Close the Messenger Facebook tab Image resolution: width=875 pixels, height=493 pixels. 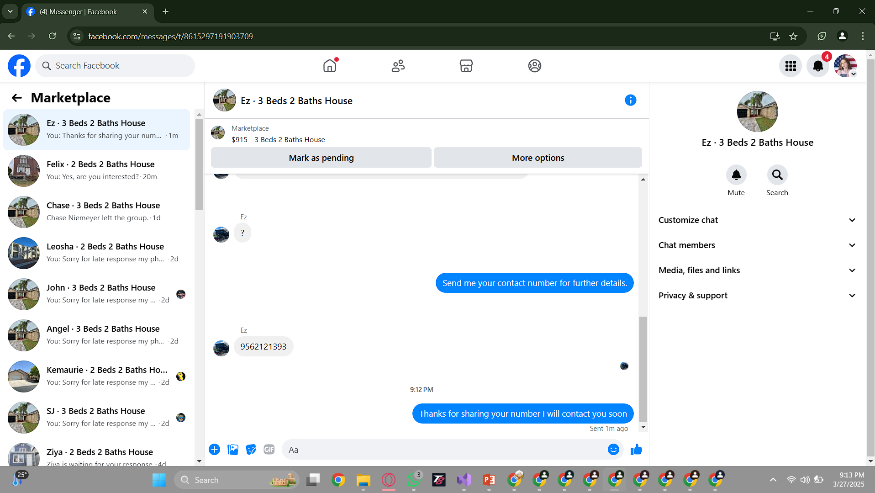(x=145, y=11)
